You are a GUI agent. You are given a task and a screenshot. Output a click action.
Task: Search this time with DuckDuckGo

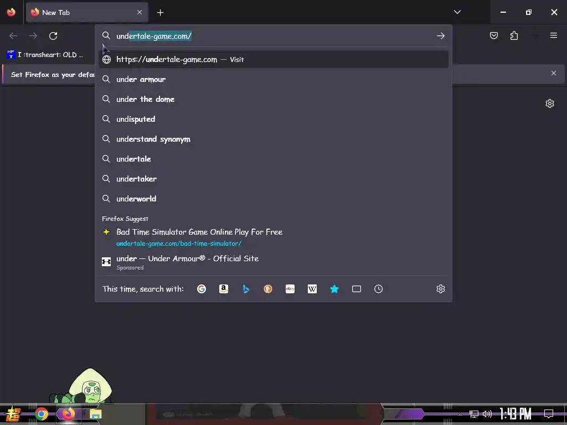coord(268,289)
